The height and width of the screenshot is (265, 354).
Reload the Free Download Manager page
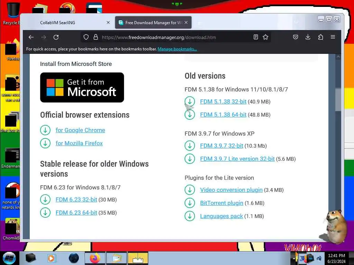(x=56, y=37)
